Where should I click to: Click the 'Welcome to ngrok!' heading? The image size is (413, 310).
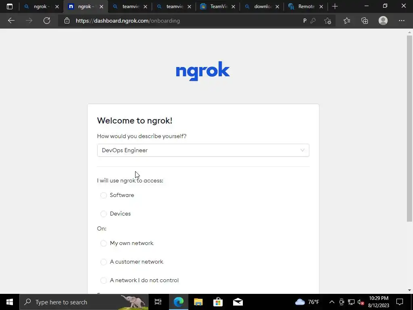pos(135,120)
